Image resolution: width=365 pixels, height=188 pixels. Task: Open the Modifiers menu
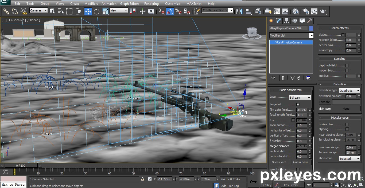91,4
